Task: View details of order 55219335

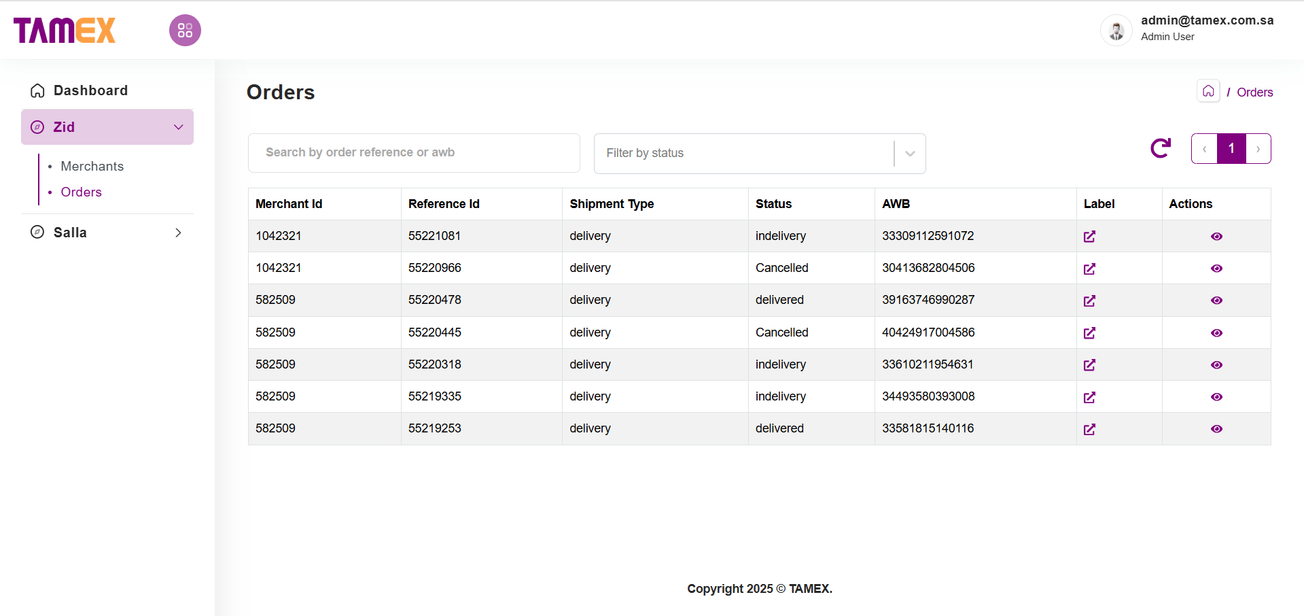Action: click(x=1216, y=397)
